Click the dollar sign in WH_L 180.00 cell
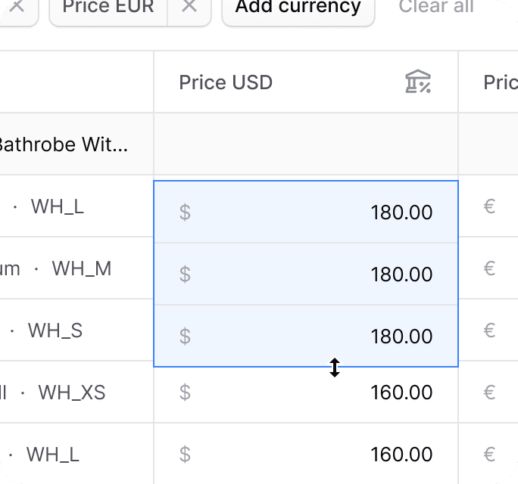The image size is (518, 484). (185, 213)
